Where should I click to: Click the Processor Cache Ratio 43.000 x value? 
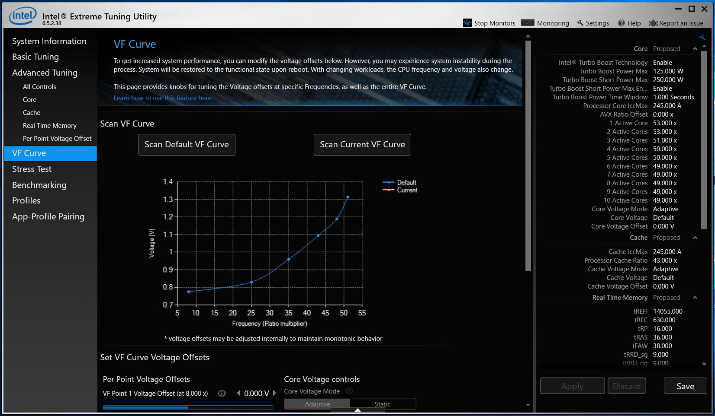665,260
